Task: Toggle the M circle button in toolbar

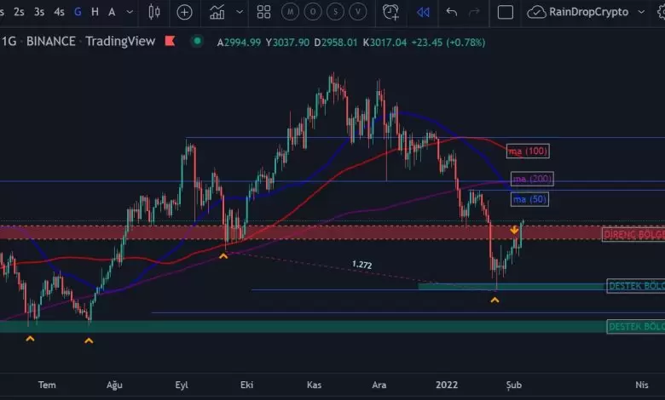Action: tap(292, 12)
